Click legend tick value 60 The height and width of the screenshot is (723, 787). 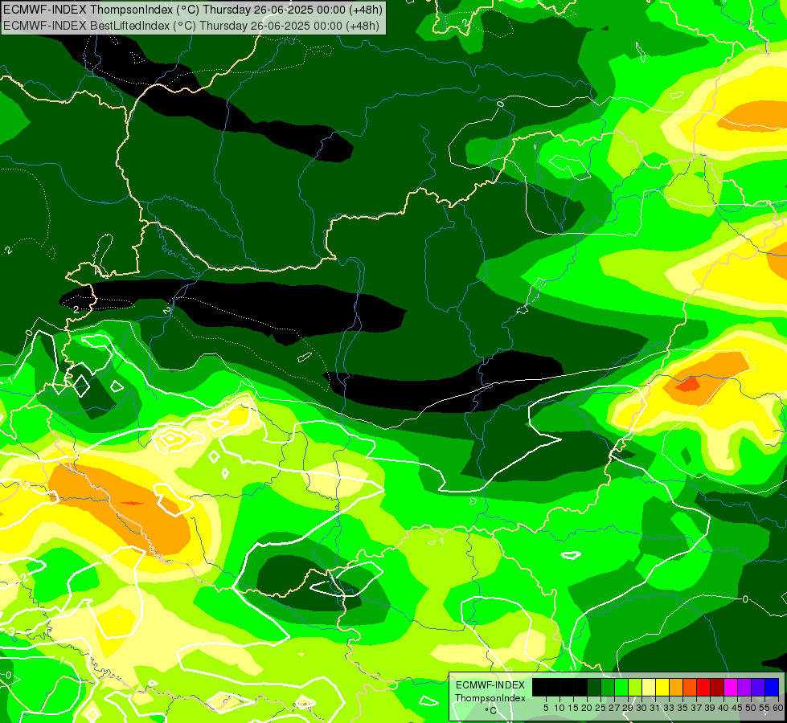778,708
